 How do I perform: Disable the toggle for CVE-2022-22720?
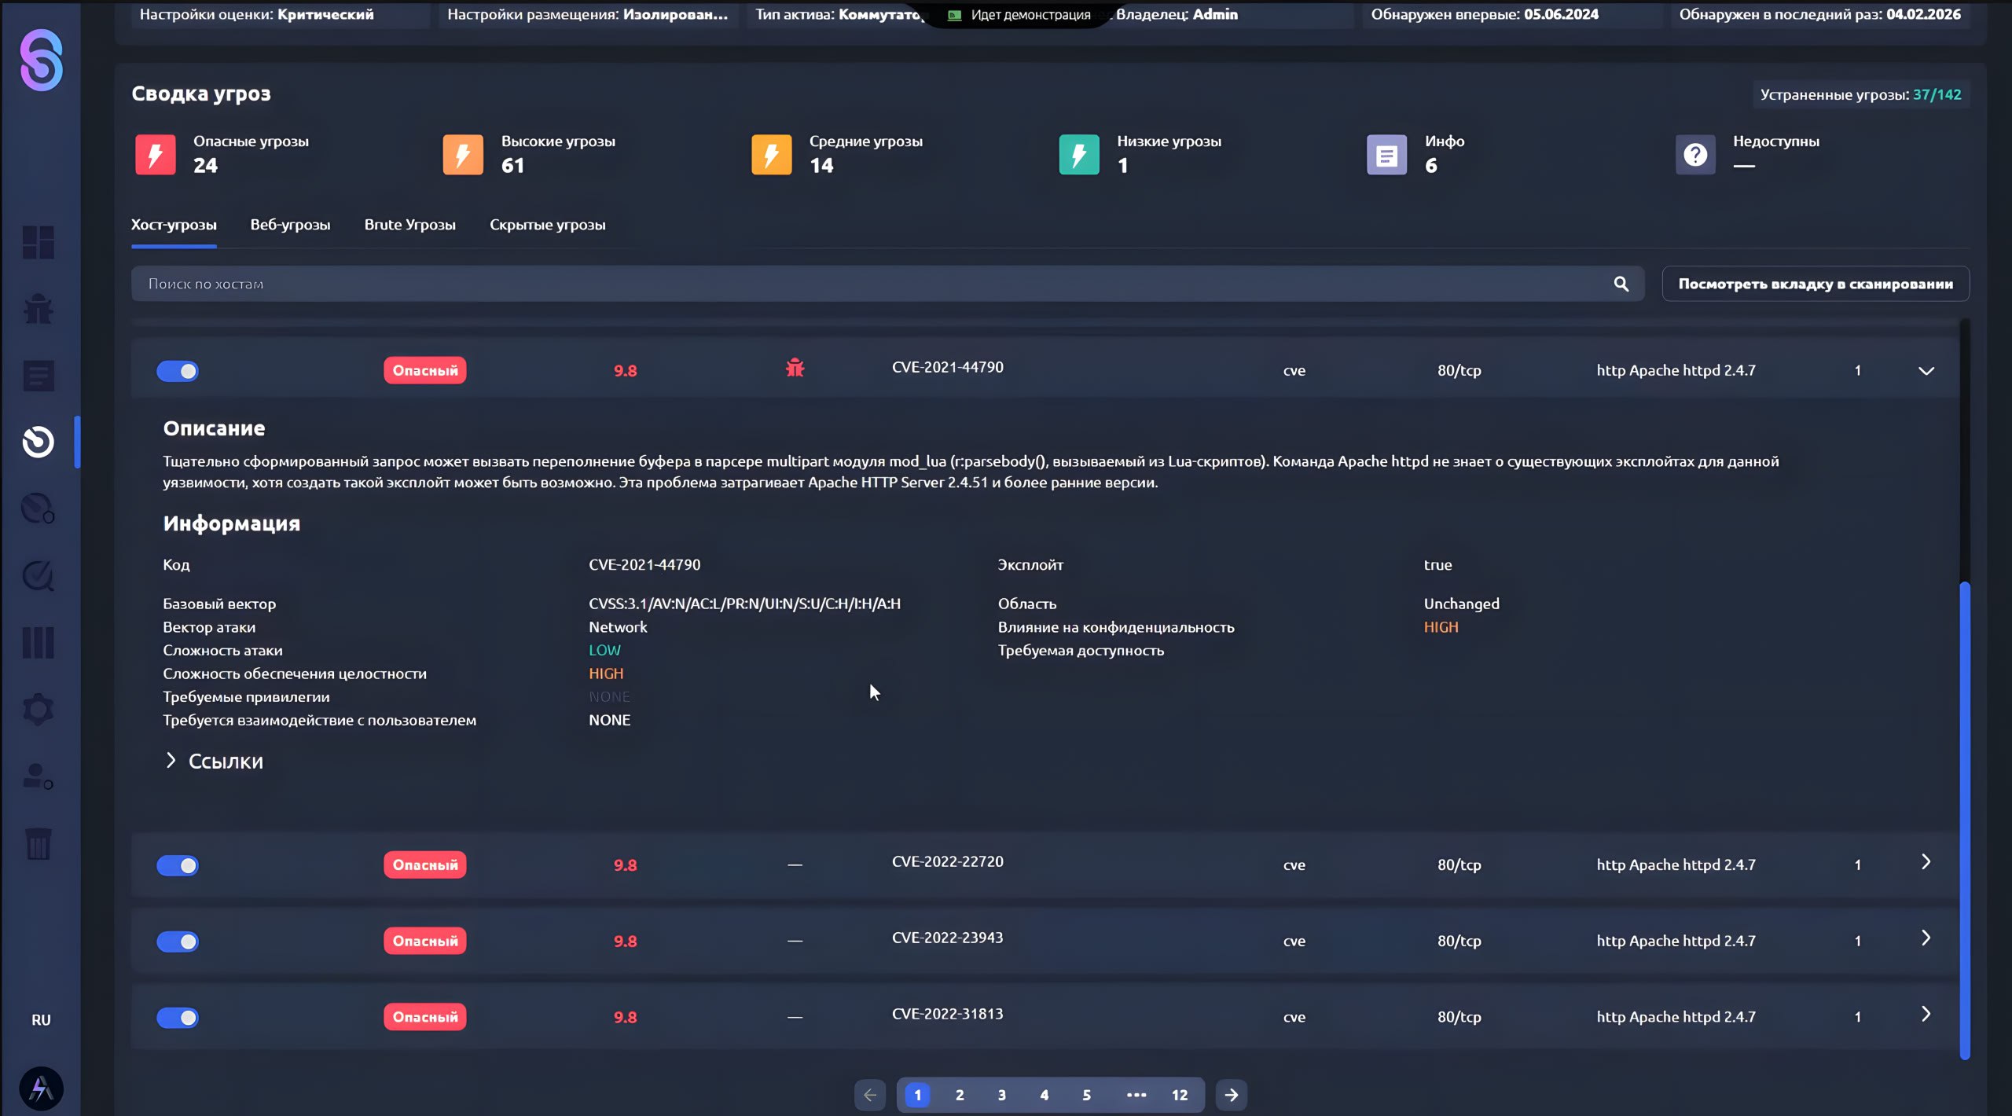pyautogui.click(x=178, y=865)
